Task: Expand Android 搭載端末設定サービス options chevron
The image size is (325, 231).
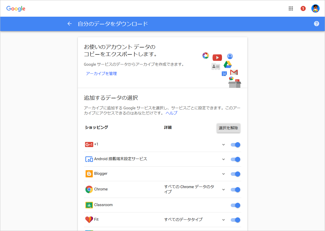Action: point(224,159)
